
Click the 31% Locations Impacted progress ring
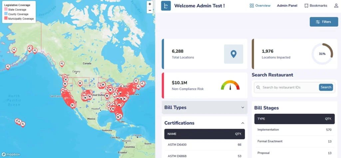322,54
